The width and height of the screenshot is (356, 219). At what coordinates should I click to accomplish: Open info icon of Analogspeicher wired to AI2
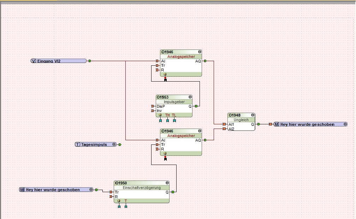[200, 131]
